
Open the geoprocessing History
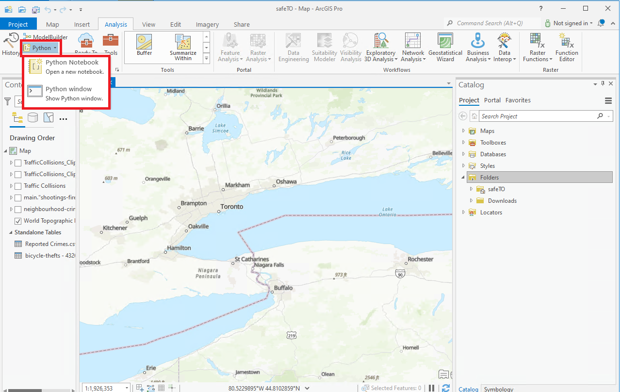pos(11,44)
